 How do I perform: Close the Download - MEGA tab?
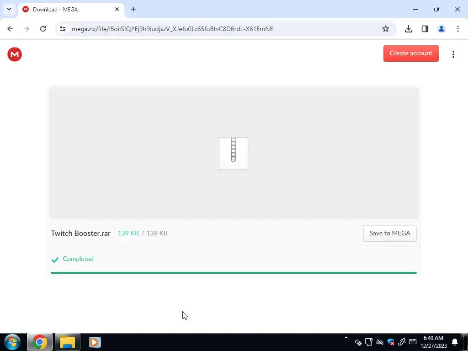[x=117, y=9]
